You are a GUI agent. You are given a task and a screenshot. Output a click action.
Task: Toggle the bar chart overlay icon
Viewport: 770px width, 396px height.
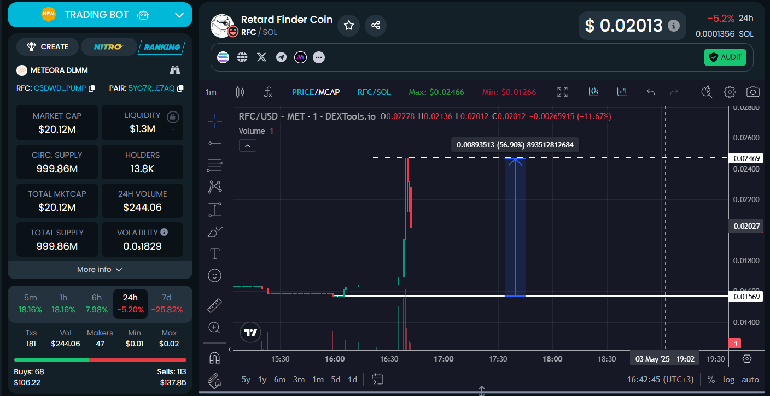[622, 92]
